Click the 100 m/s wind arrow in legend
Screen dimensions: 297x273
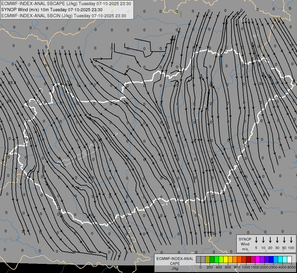tap(291, 240)
